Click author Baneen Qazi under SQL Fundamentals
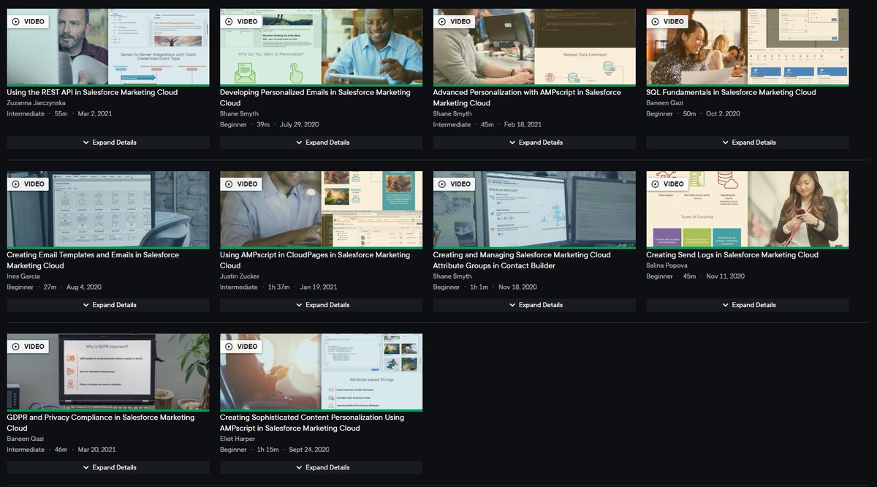This screenshot has height=487, width=877. [x=664, y=103]
